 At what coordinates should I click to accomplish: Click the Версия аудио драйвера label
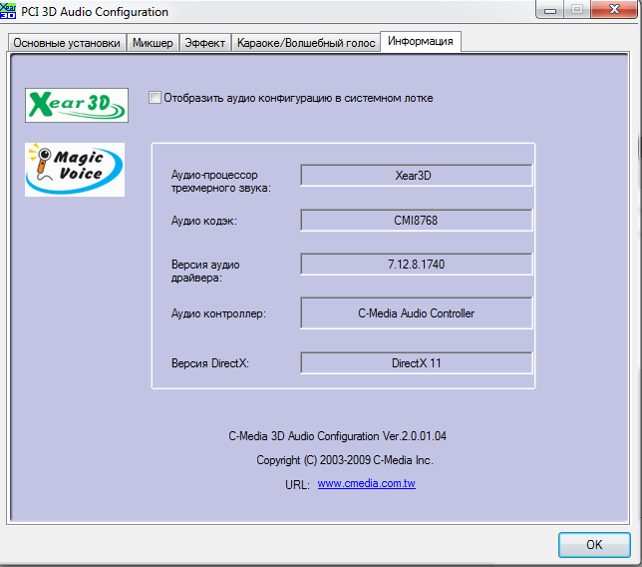(x=205, y=271)
